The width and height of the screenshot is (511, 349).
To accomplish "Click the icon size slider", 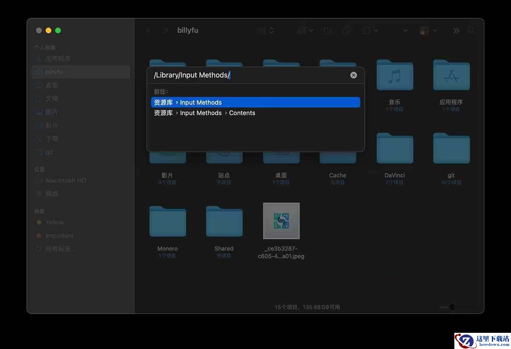I will 458,307.
